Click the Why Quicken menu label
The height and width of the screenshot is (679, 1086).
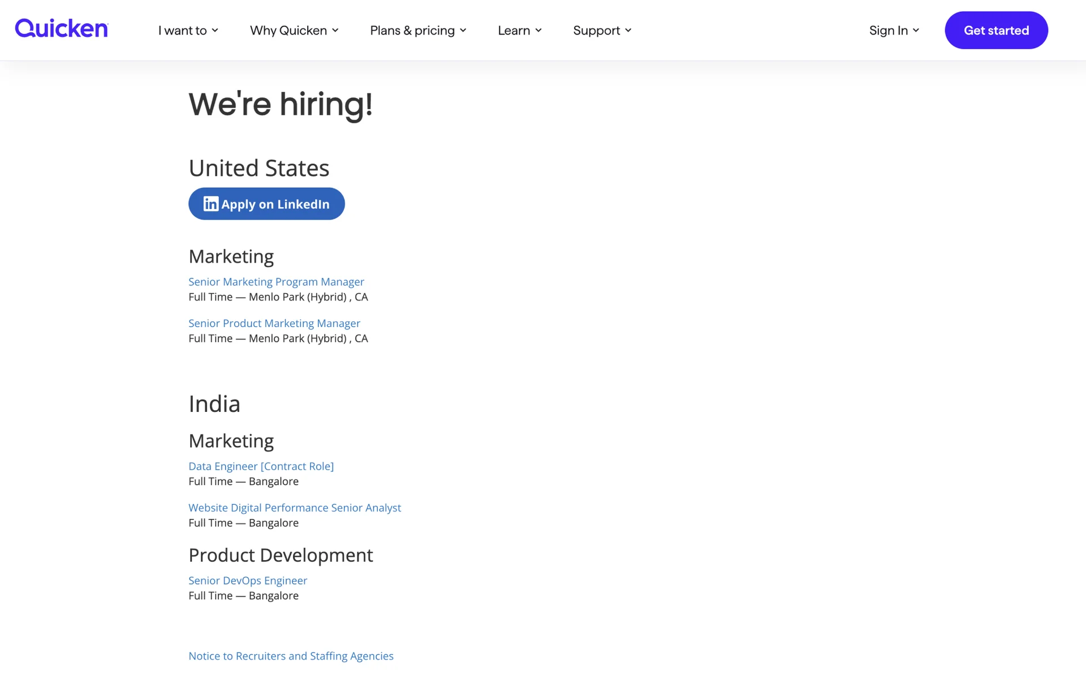pos(288,31)
